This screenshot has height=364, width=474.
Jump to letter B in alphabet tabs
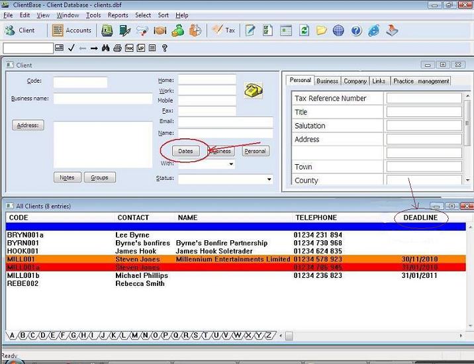tap(23, 336)
